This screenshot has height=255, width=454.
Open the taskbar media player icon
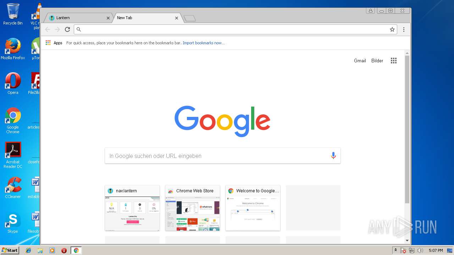52,250
